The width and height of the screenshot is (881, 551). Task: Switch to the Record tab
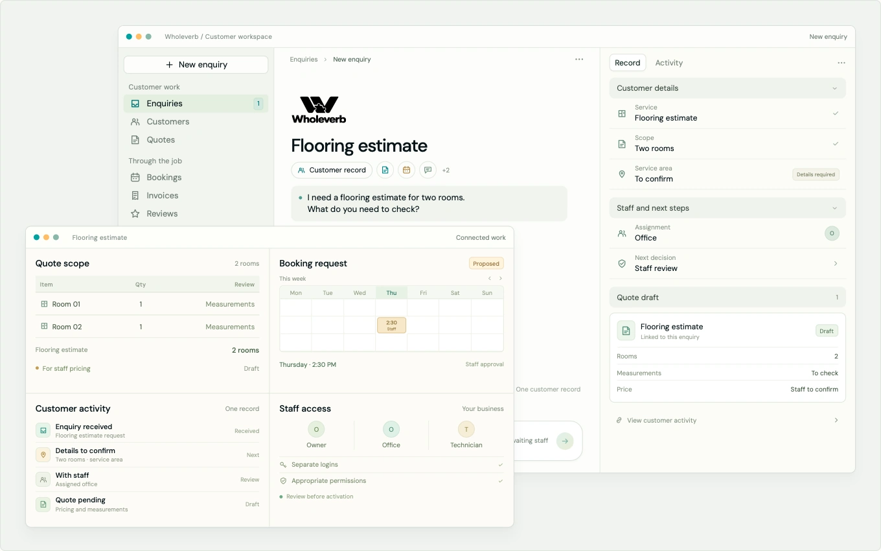pyautogui.click(x=628, y=63)
